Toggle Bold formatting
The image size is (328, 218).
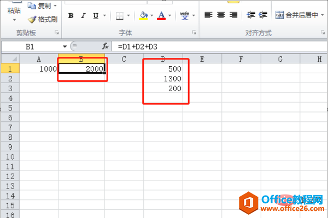(71, 15)
